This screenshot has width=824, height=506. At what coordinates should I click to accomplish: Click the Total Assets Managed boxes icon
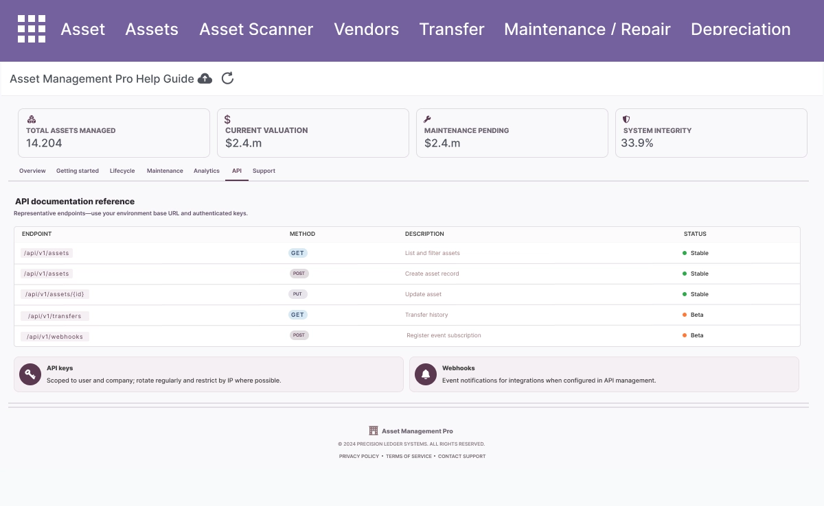pos(31,119)
